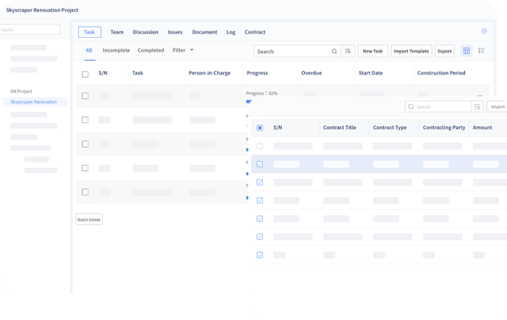This screenshot has width=507, height=320.
Task: Check the second task row checkbox
Action: [85, 119]
